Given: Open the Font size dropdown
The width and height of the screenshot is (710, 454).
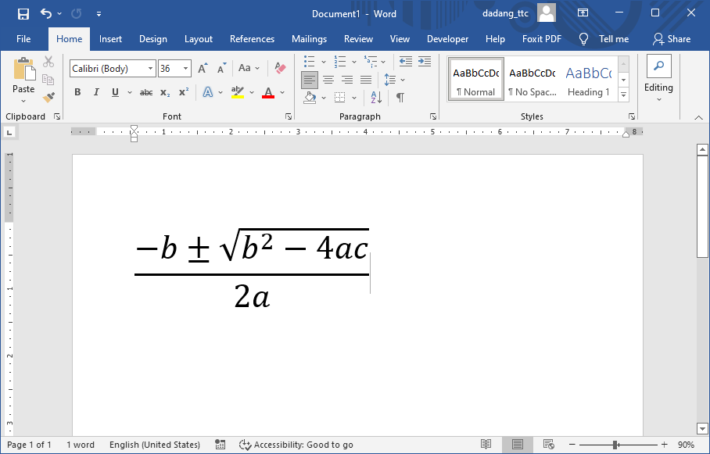Looking at the screenshot, I should 185,68.
